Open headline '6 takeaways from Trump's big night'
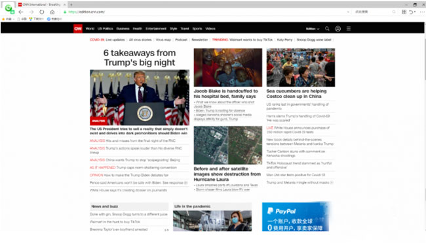 (140, 57)
